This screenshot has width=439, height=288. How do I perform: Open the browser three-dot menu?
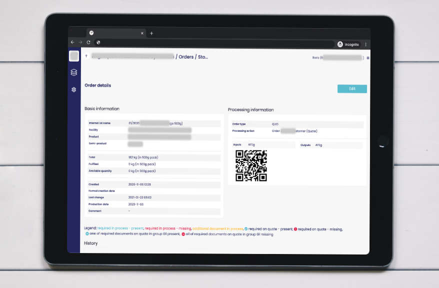(x=365, y=44)
